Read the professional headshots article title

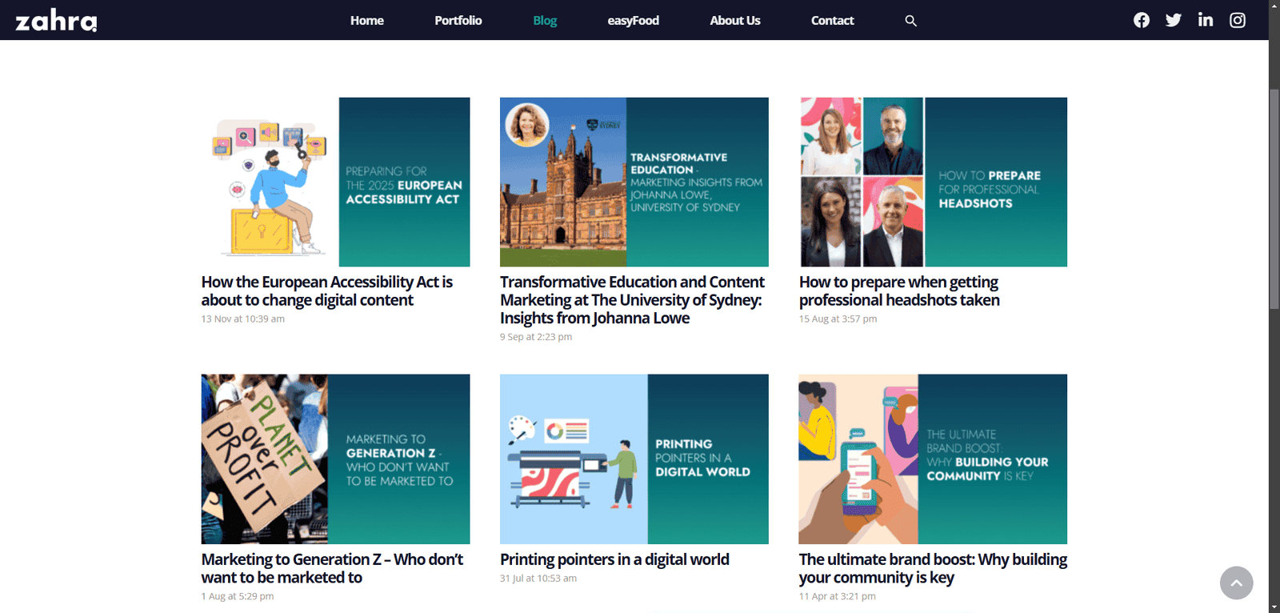[x=899, y=291]
